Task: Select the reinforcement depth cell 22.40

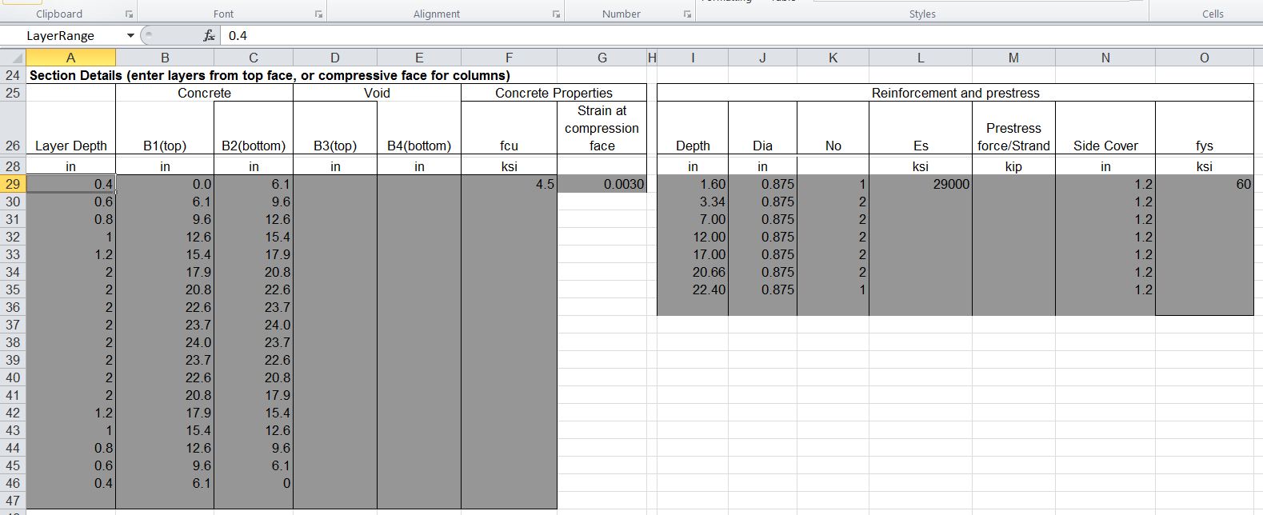Action: [x=693, y=289]
